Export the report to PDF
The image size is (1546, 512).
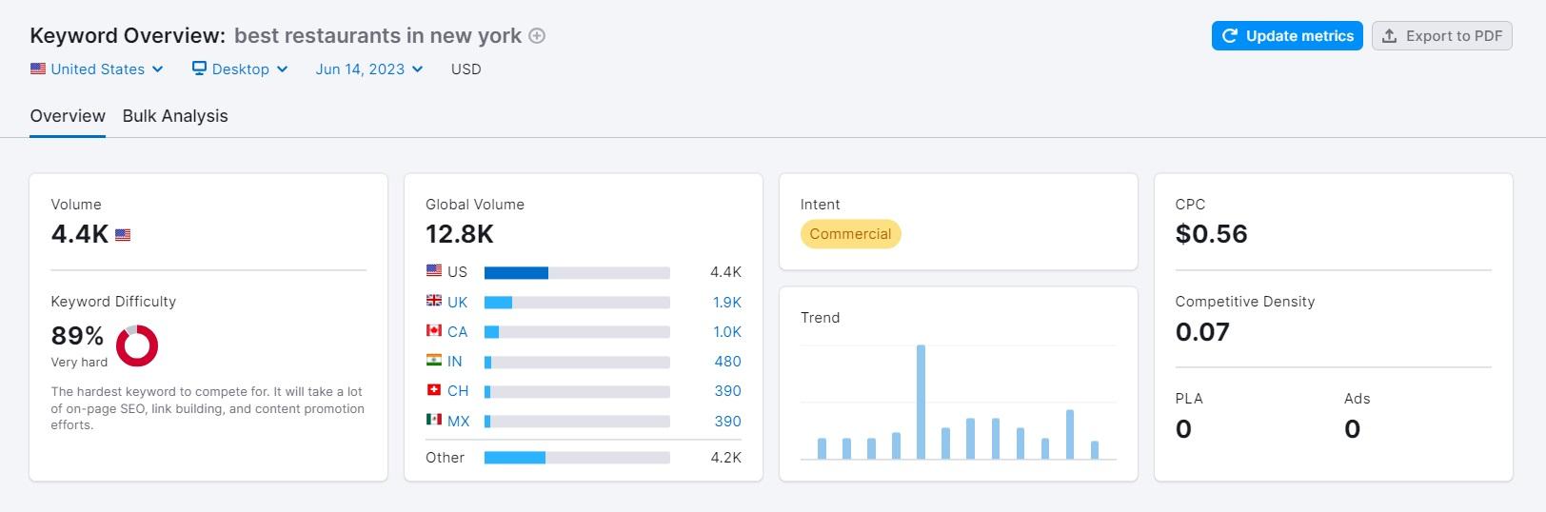pos(1441,36)
